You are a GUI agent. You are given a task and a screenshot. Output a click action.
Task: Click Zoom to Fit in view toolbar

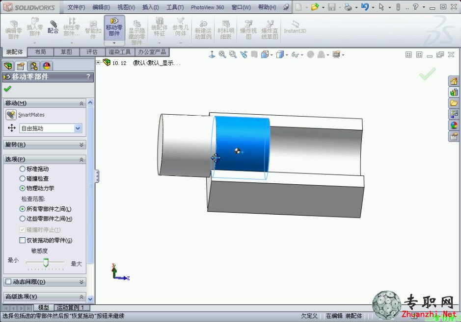222,54
